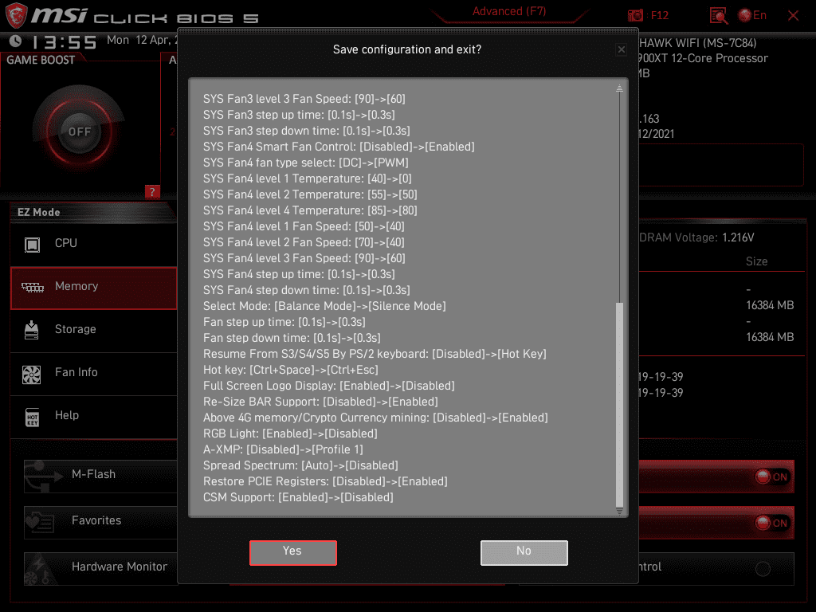Select the CPU chip icon
This screenshot has width=816, height=612.
pos(32,244)
